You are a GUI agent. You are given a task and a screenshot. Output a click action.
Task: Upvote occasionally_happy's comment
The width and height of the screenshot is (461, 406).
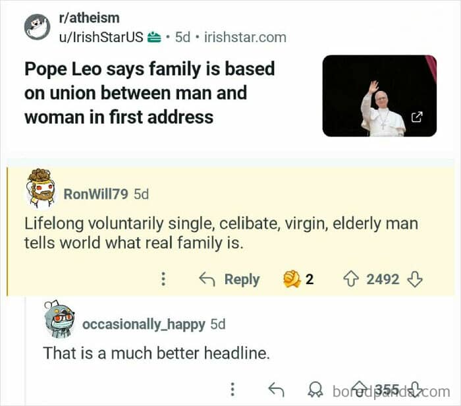click(x=360, y=388)
